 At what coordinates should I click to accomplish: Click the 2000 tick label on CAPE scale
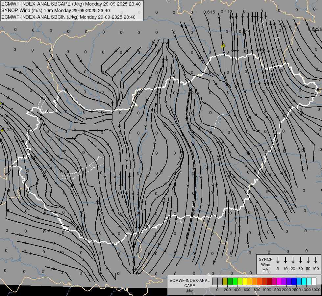click(x=286, y=290)
